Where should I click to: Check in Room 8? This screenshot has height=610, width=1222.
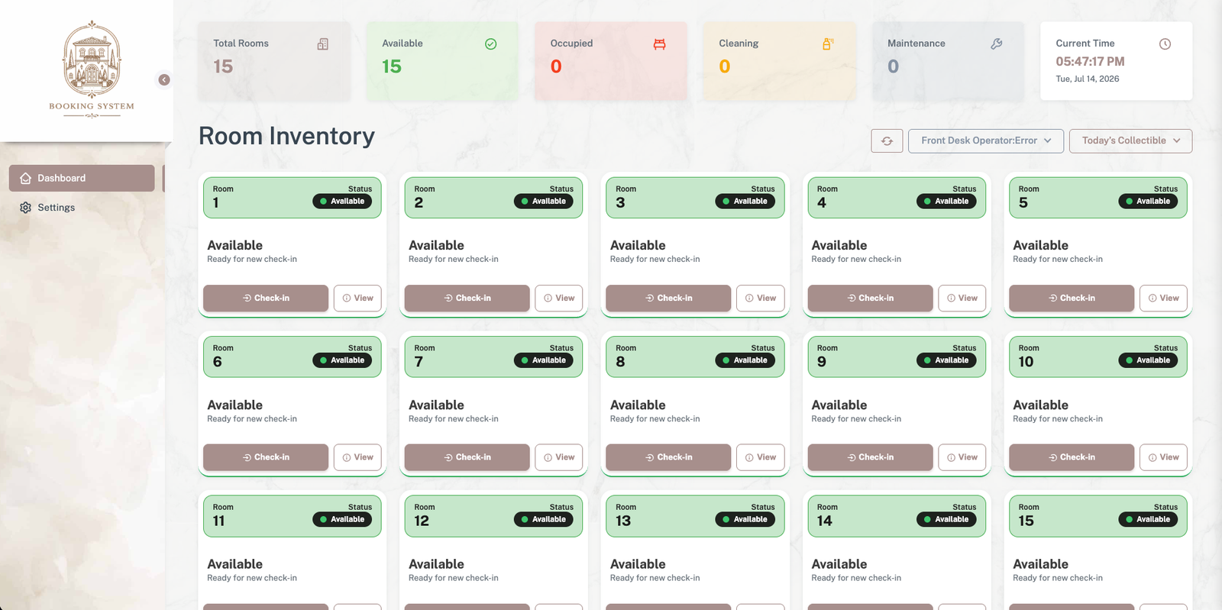[x=668, y=457]
